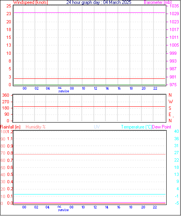This screenshot has width=181, height=217.
Task: Click the "Windspeed (knots)" axis title
Action: (31, 2)
